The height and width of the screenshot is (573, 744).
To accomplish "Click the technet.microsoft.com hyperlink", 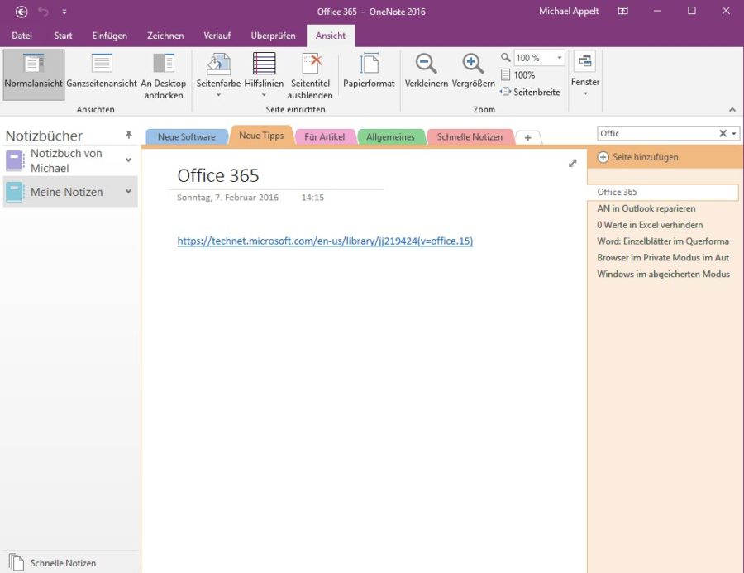I will (x=325, y=241).
